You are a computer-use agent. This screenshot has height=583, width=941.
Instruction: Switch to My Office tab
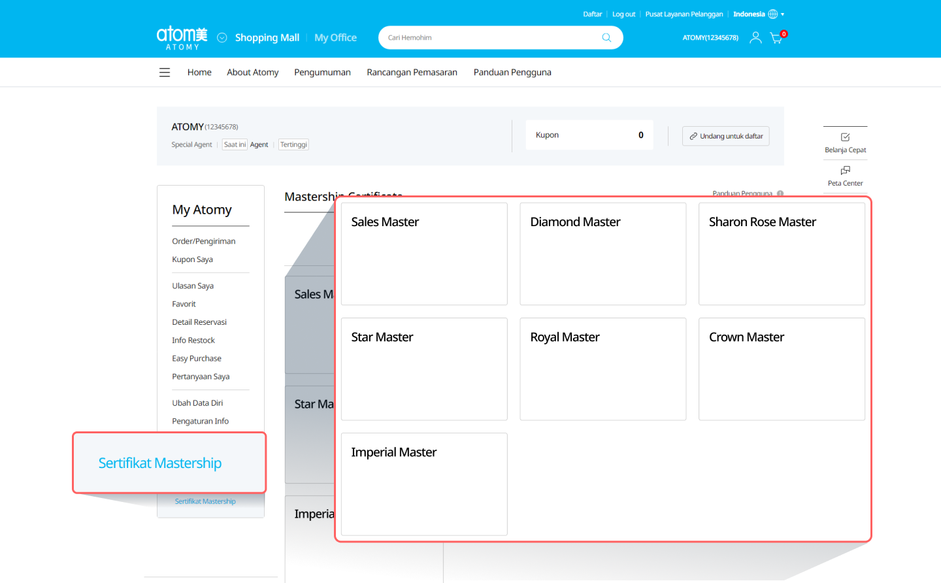click(x=335, y=38)
